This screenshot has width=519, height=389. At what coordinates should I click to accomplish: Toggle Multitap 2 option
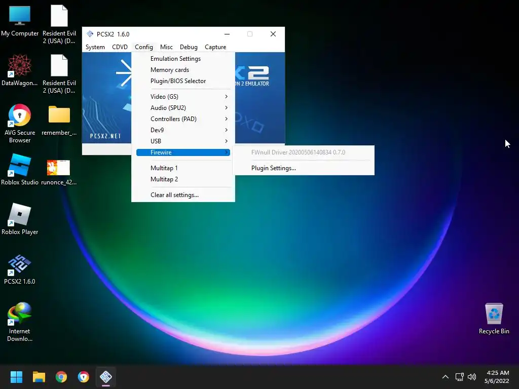coord(183,179)
